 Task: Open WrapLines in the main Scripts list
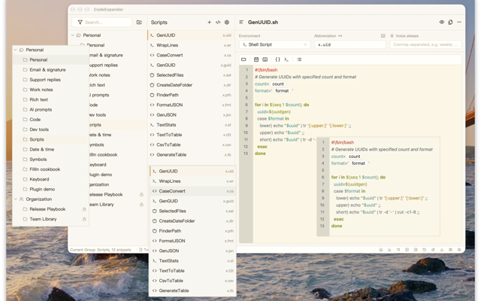(191, 45)
